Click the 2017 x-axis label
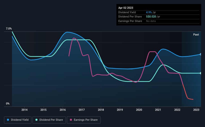205x127 pixels. pos(82,110)
